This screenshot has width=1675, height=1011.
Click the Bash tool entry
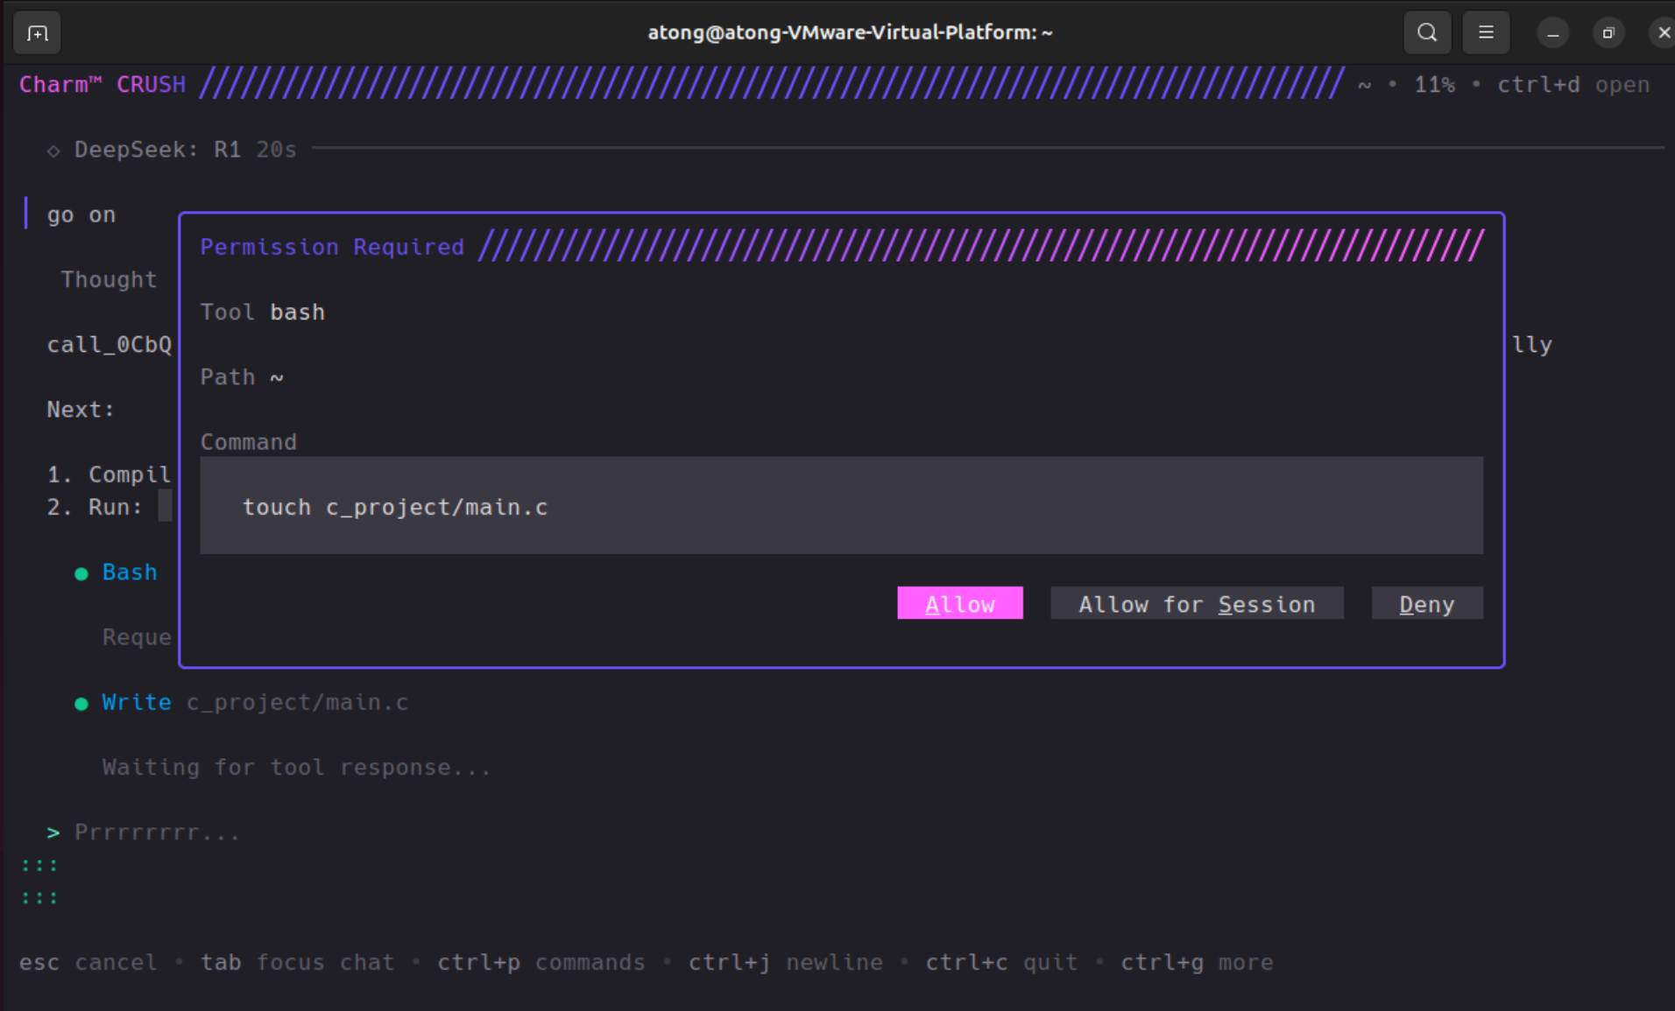point(130,572)
